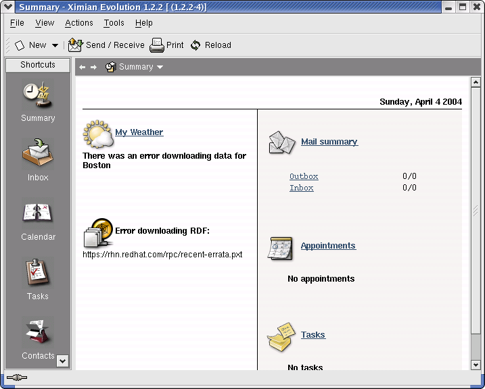Click the vertical scrollbar thumb
This screenshot has width=485, height=389.
click(476, 211)
